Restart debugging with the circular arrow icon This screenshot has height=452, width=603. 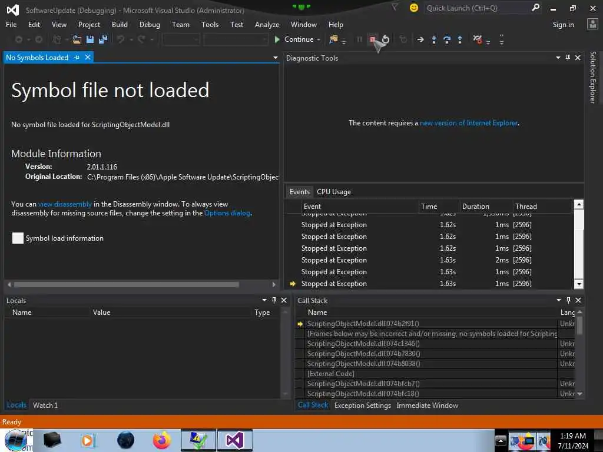tap(385, 39)
